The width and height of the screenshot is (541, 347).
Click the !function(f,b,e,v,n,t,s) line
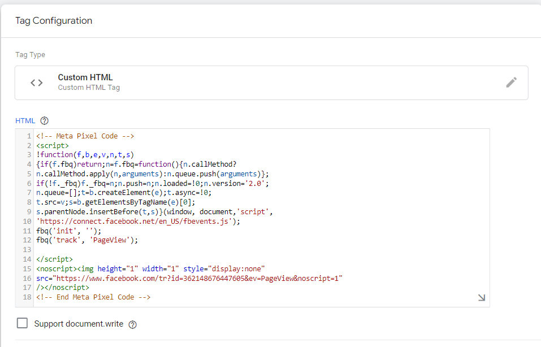tap(85, 155)
